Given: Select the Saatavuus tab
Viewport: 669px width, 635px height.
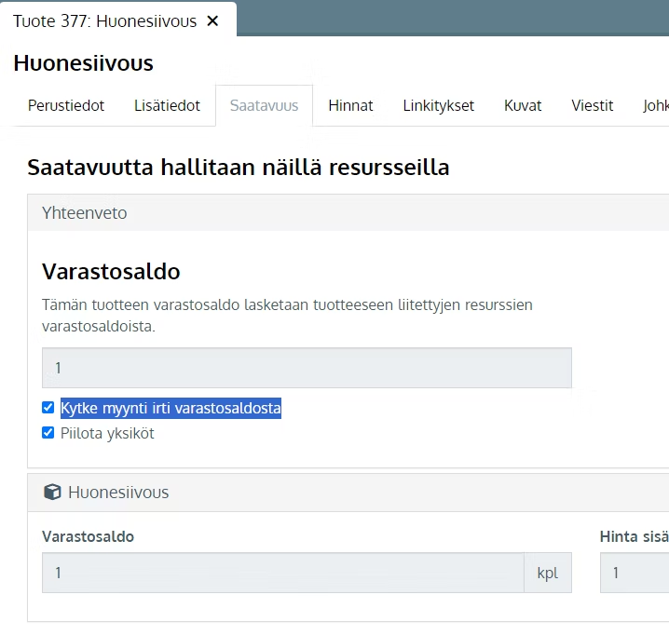Looking at the screenshot, I should (x=264, y=105).
